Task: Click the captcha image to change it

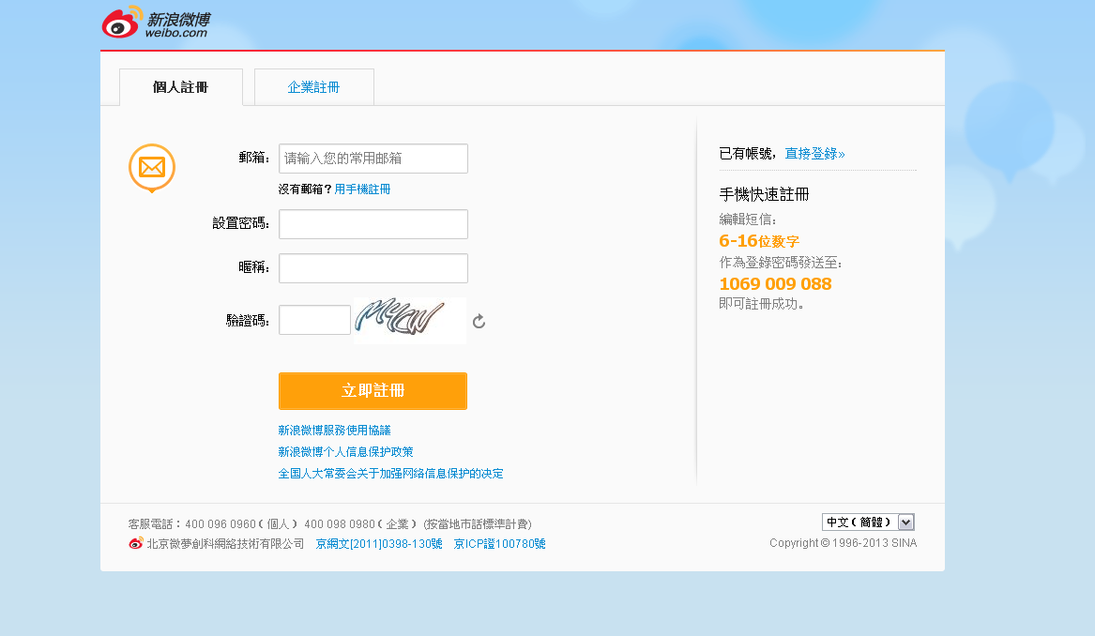Action: [x=410, y=321]
